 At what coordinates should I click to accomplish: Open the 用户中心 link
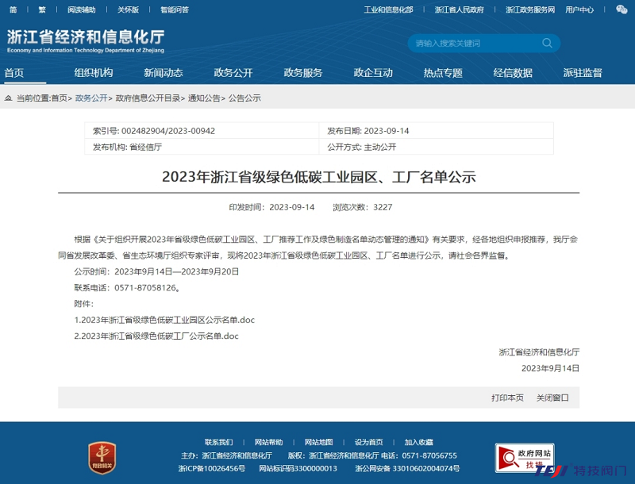tap(579, 10)
